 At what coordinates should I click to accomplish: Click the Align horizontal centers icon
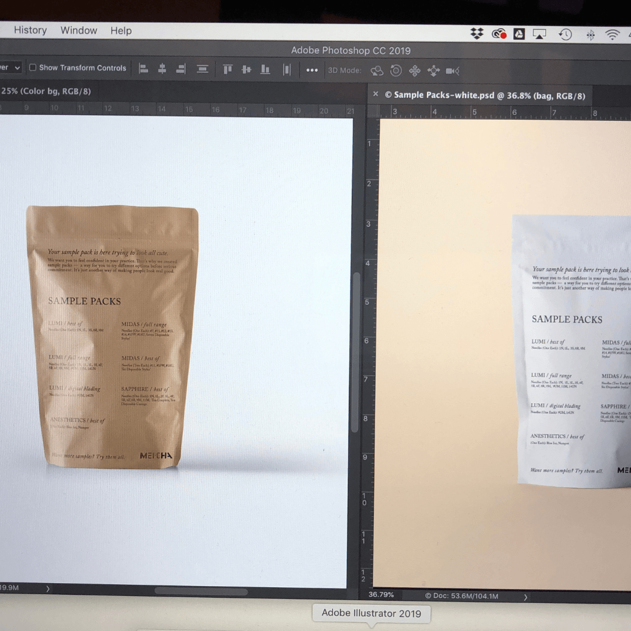tap(162, 69)
